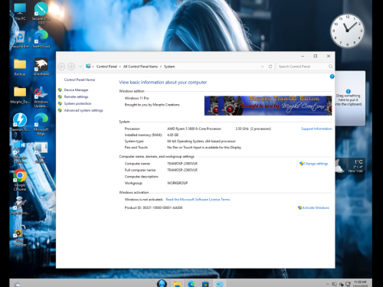383x287 pixels.
Task: Open Device Manager from the sidebar
Action: click(76, 90)
